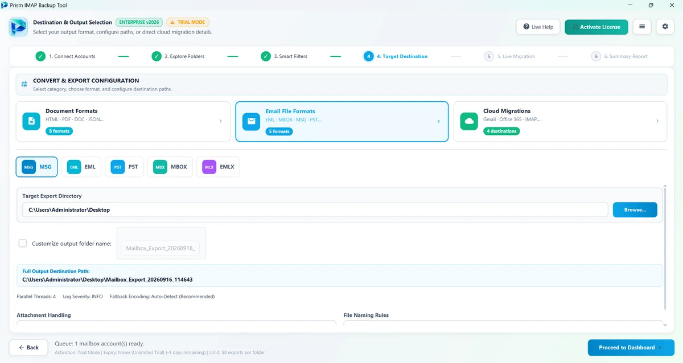
Task: Click the 8 formats badge
Action: click(x=59, y=131)
